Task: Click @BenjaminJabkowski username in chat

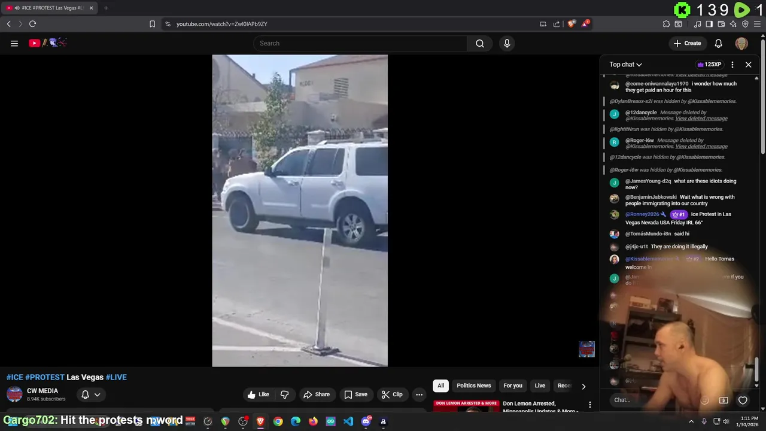Action: coord(651,197)
